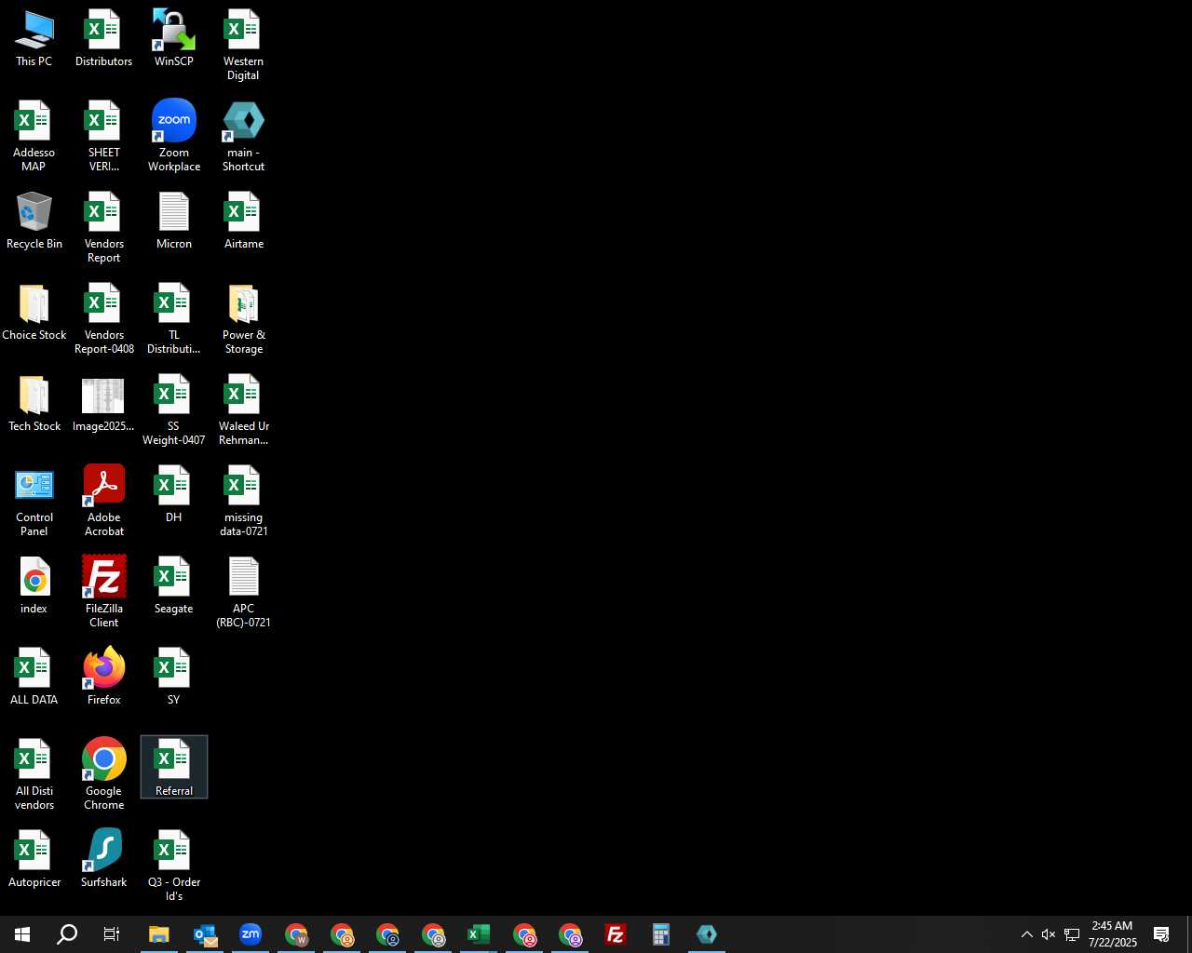Select the Micron text file
The image size is (1192, 953).
coord(174,221)
